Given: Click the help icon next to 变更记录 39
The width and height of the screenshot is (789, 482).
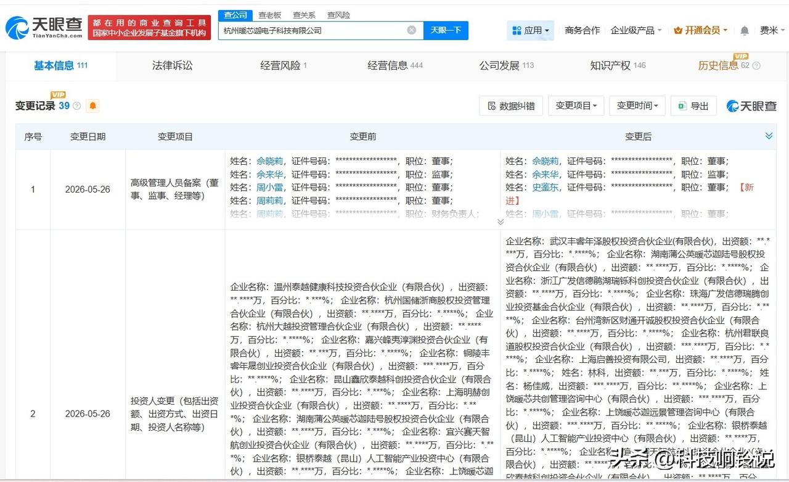Looking at the screenshot, I should pyautogui.click(x=77, y=106).
